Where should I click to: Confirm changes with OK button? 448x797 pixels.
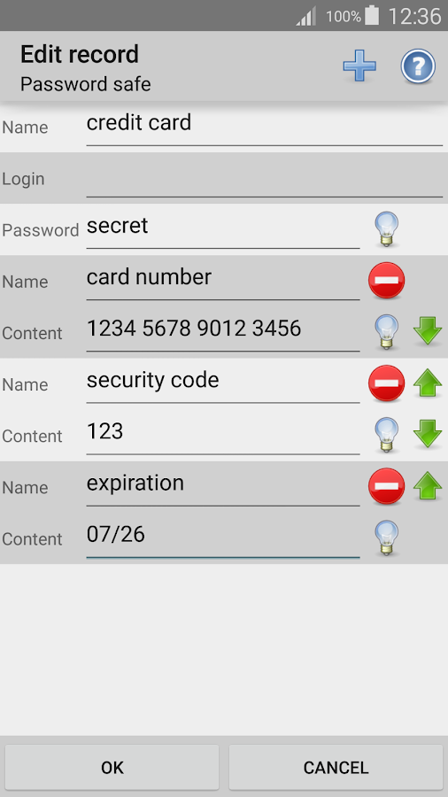coord(112,767)
